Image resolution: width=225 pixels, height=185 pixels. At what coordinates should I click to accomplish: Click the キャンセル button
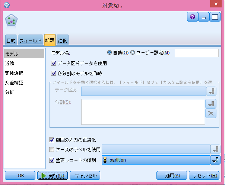(x=85, y=175)
